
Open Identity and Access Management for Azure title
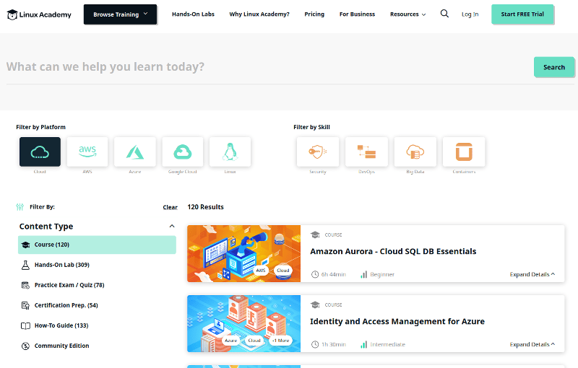tap(397, 321)
